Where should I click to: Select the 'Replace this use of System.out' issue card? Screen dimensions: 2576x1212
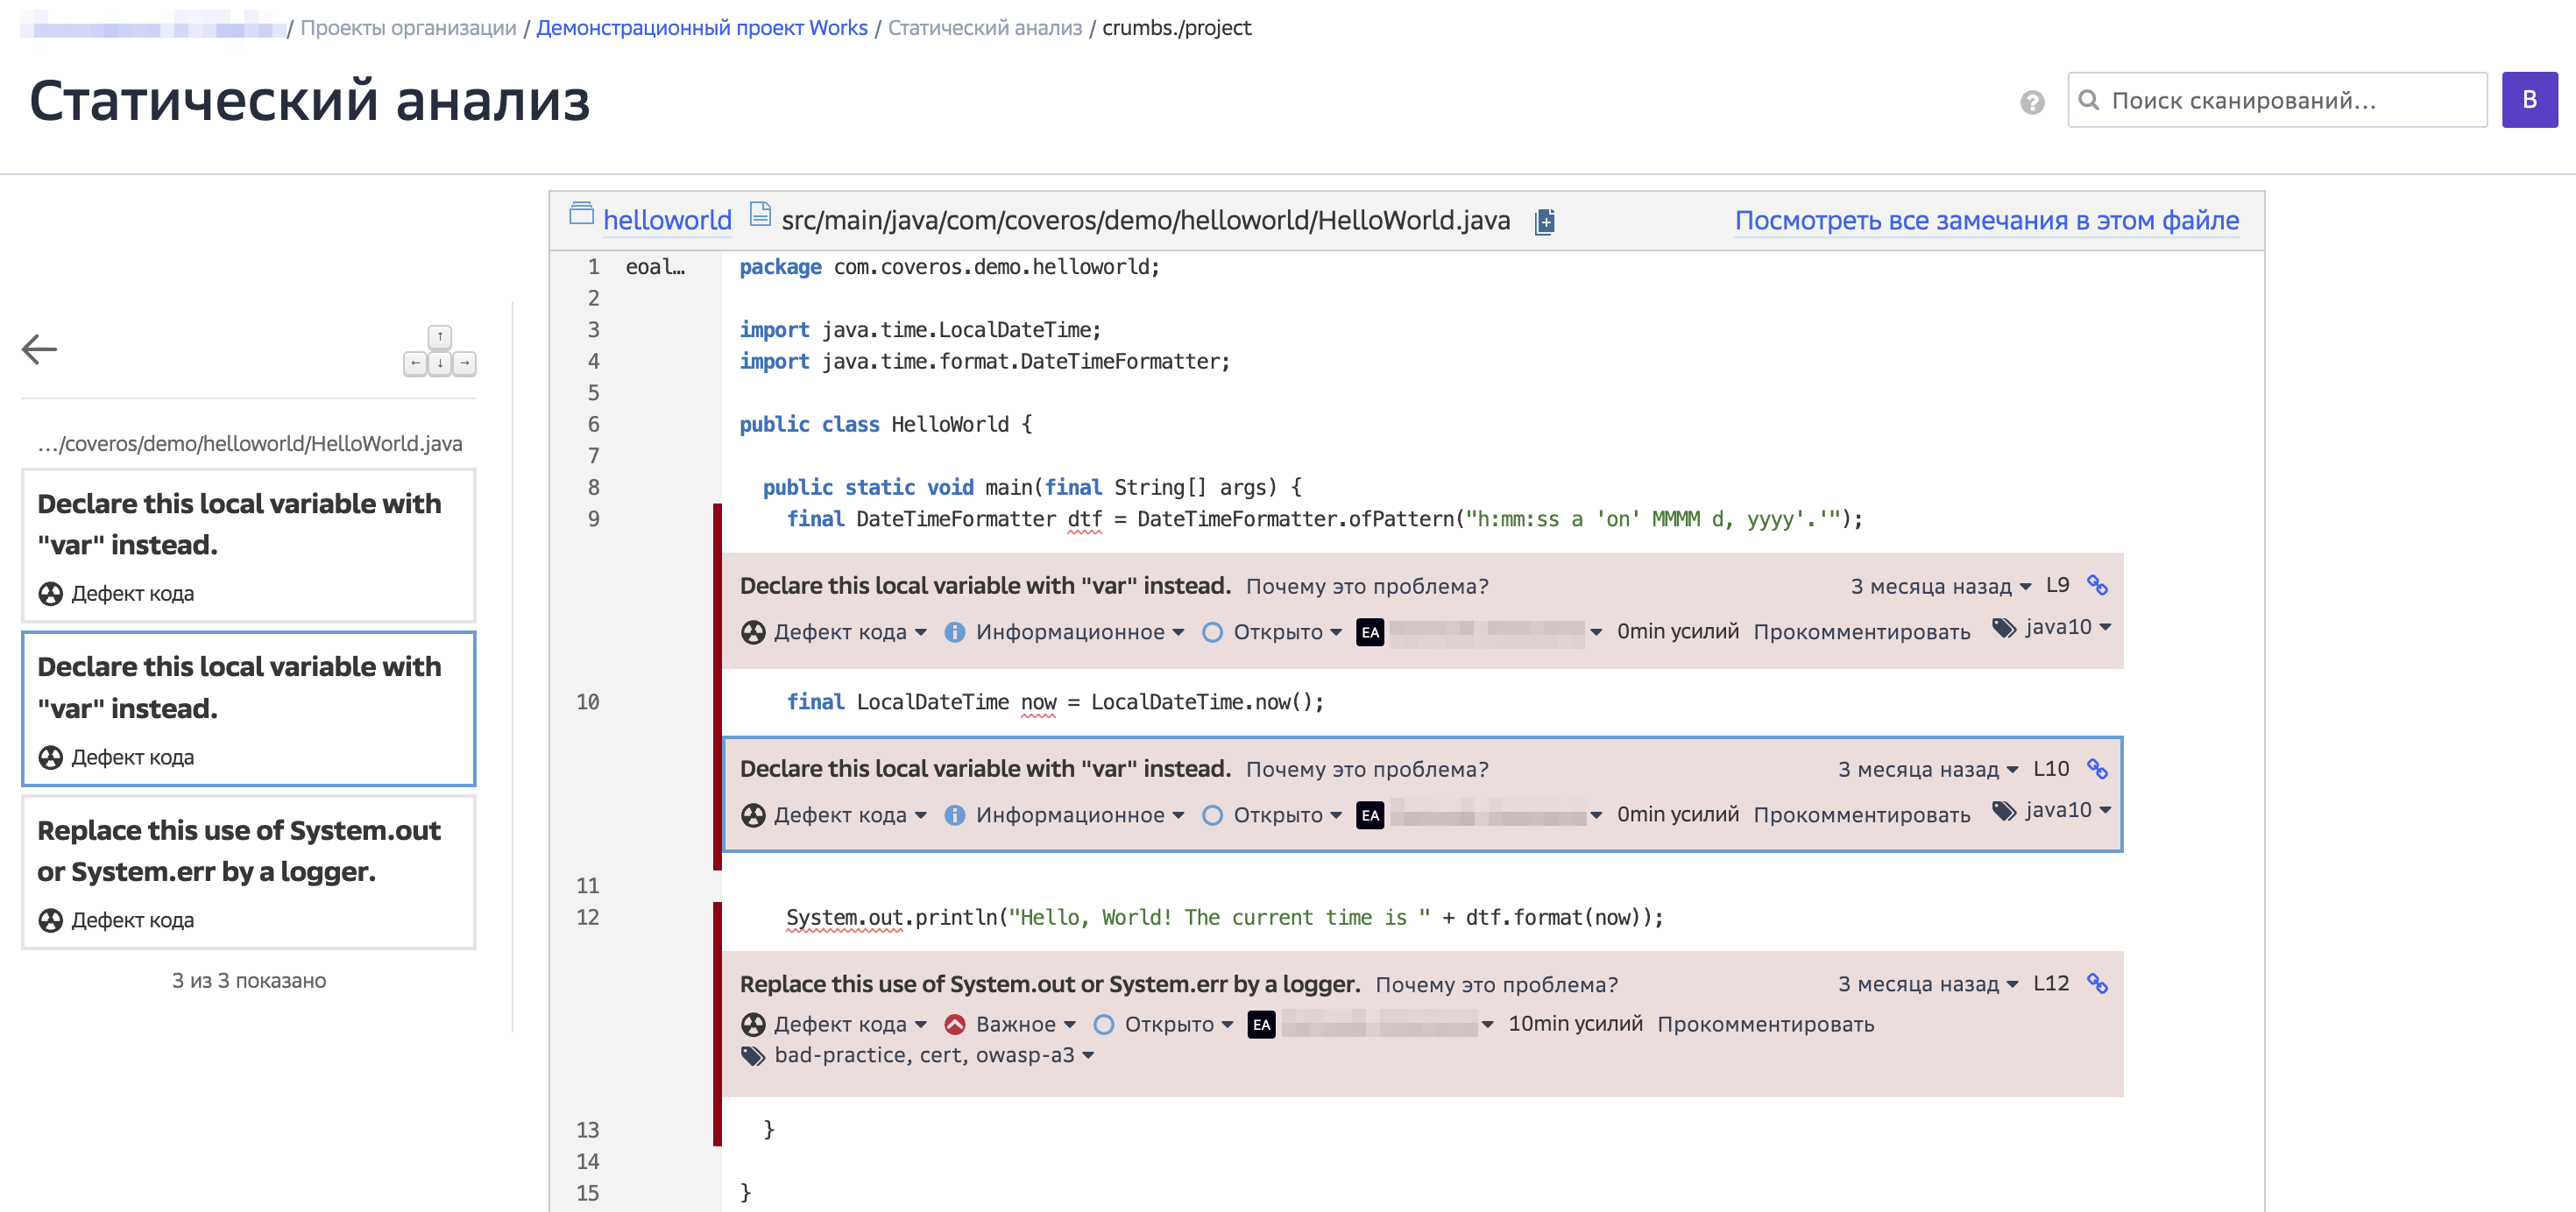(248, 871)
